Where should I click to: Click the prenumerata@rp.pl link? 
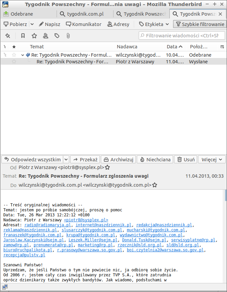tap(53, 245)
